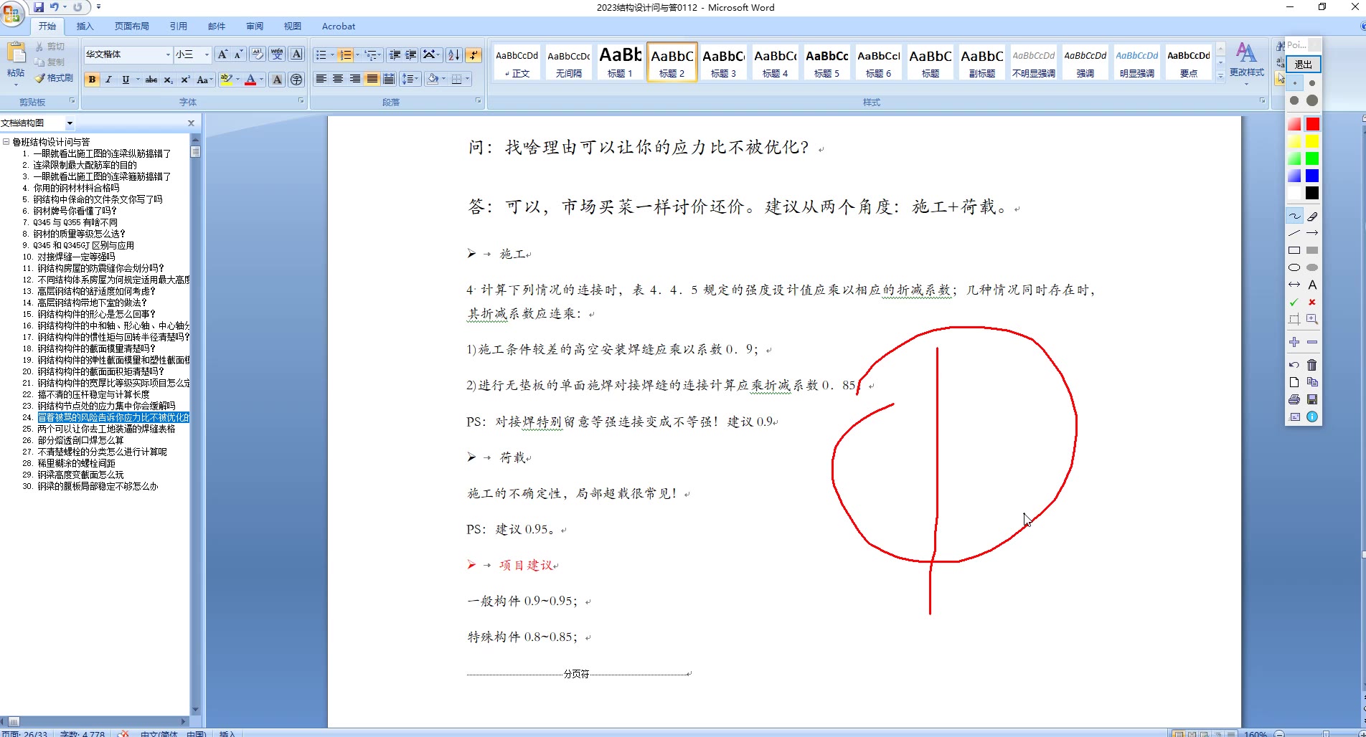
Task: Select the filled ellipse drawing tool
Action: click(1312, 267)
